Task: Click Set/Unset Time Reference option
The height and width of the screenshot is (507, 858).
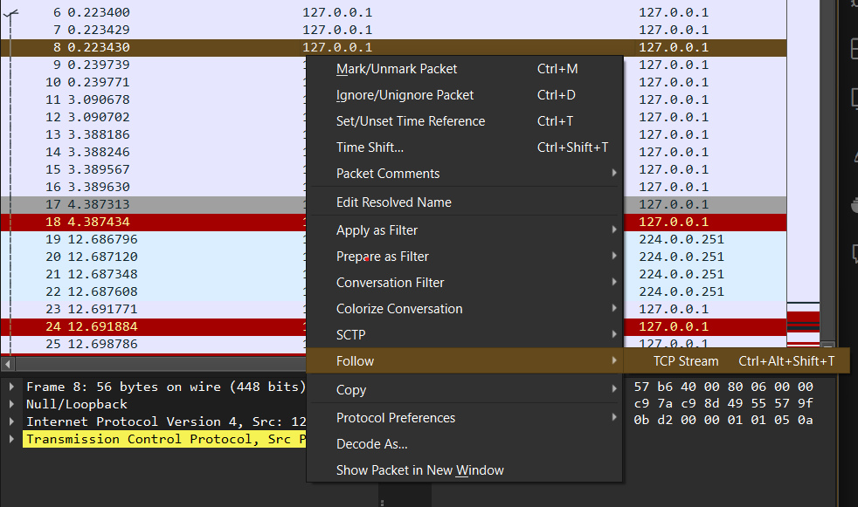Action: click(410, 121)
